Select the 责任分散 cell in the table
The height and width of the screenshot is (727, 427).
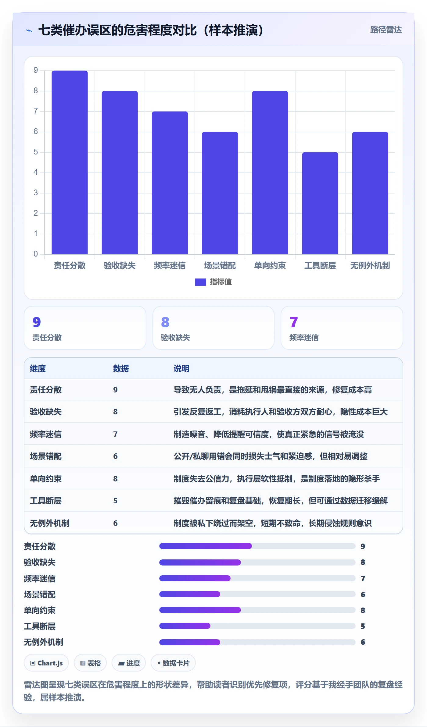[x=46, y=390]
